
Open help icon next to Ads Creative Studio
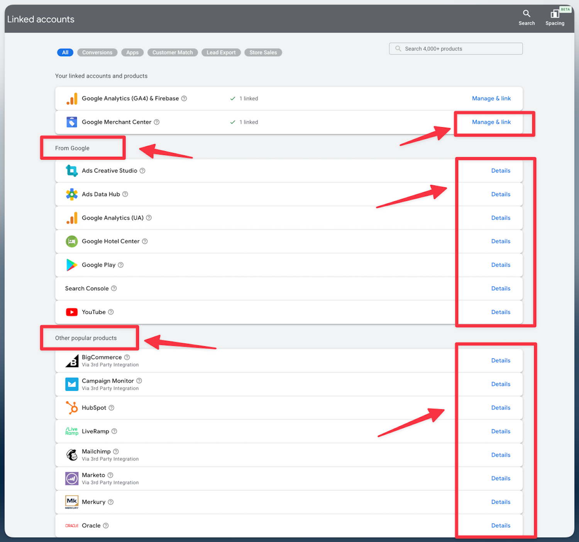pos(142,171)
